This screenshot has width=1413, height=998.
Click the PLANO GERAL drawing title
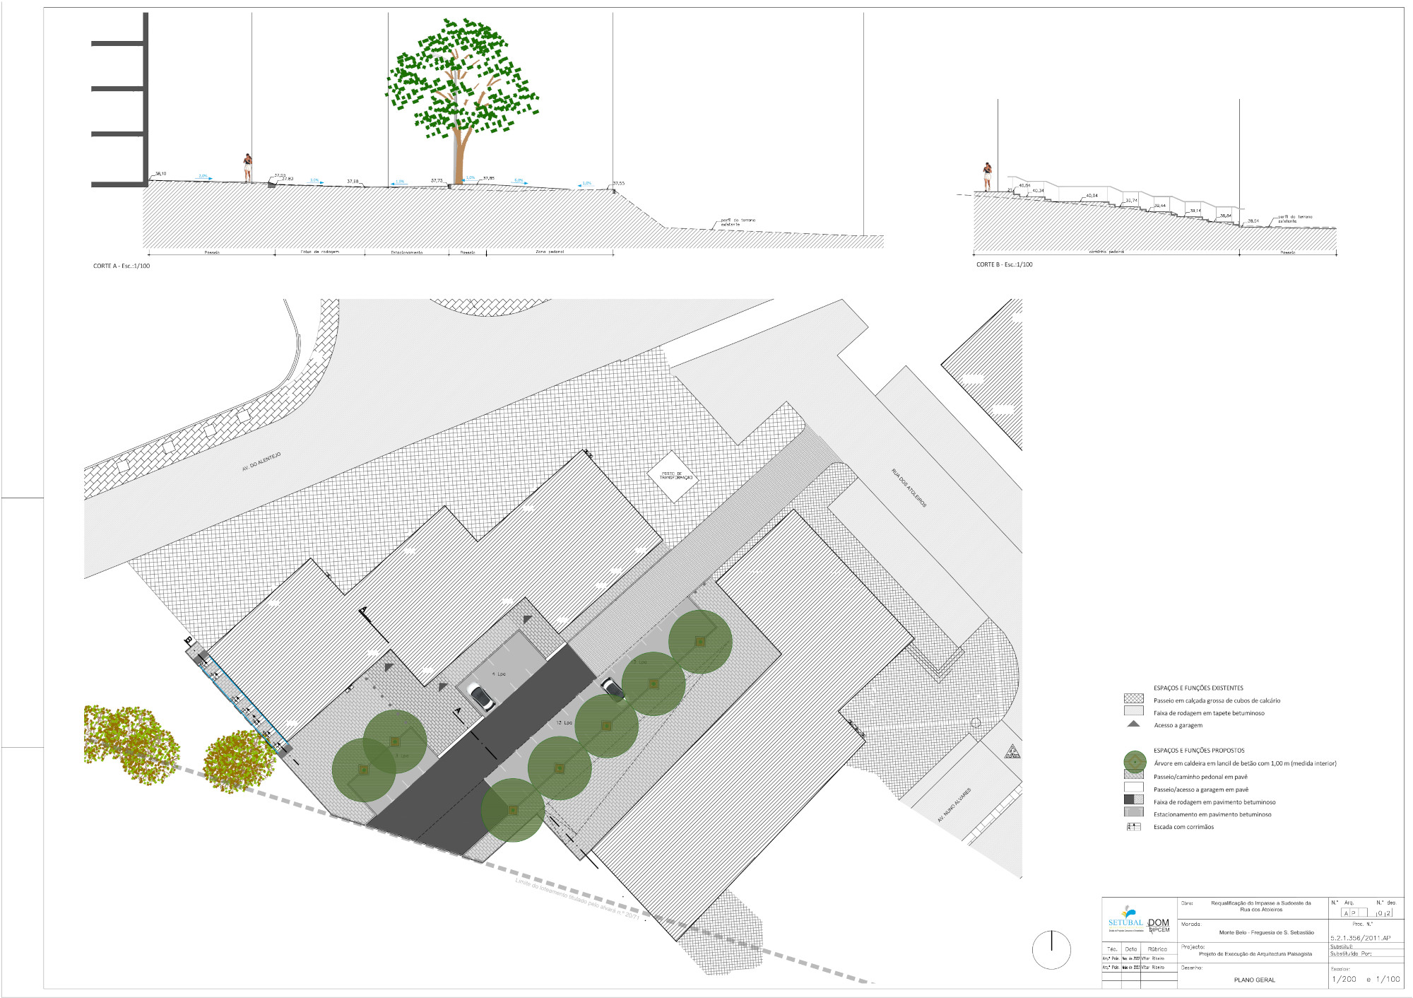pyautogui.click(x=1254, y=980)
